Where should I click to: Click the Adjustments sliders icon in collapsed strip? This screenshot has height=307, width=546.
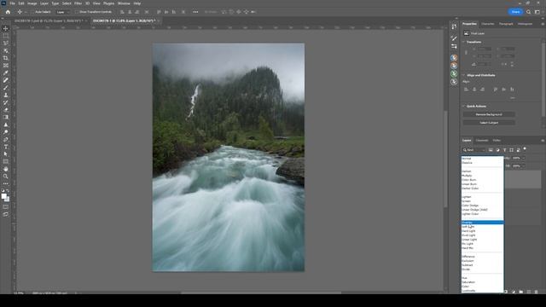tap(454, 46)
